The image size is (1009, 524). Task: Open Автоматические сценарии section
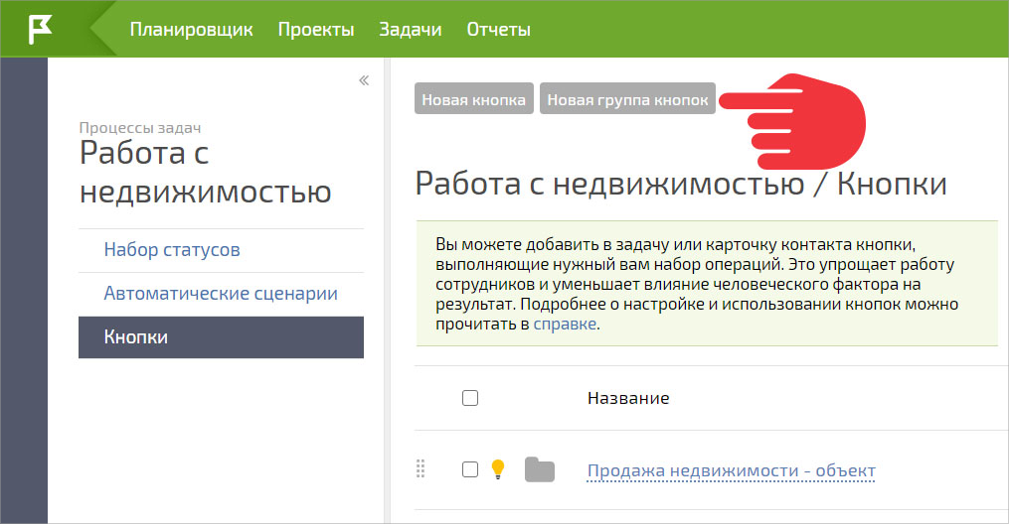(221, 294)
